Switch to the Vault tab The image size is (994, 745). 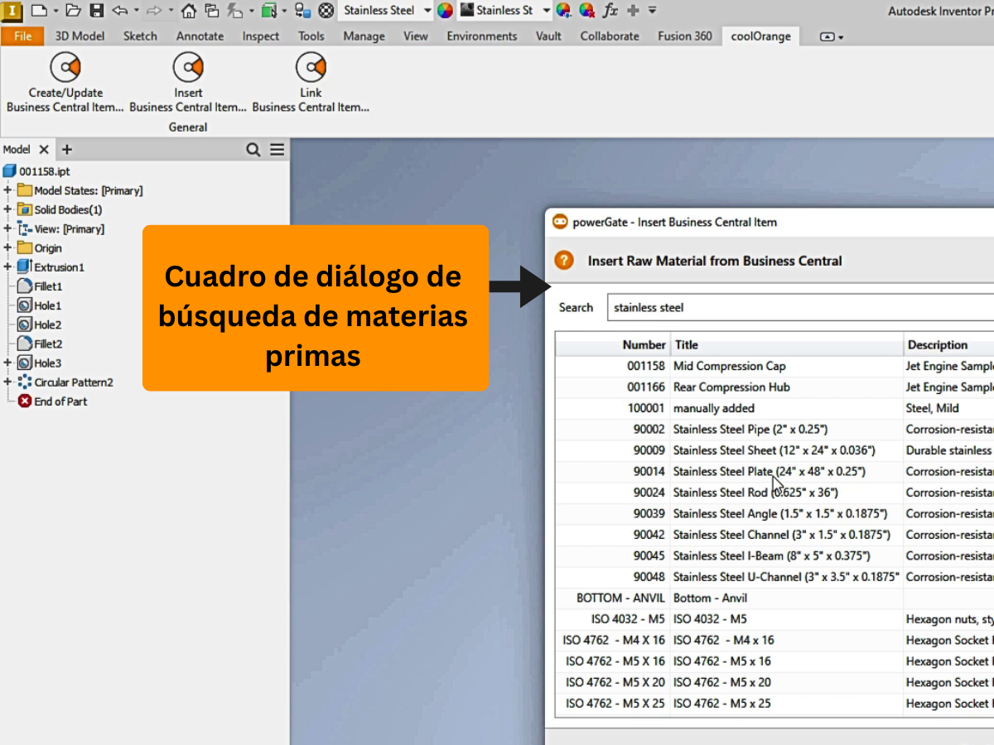tap(548, 36)
